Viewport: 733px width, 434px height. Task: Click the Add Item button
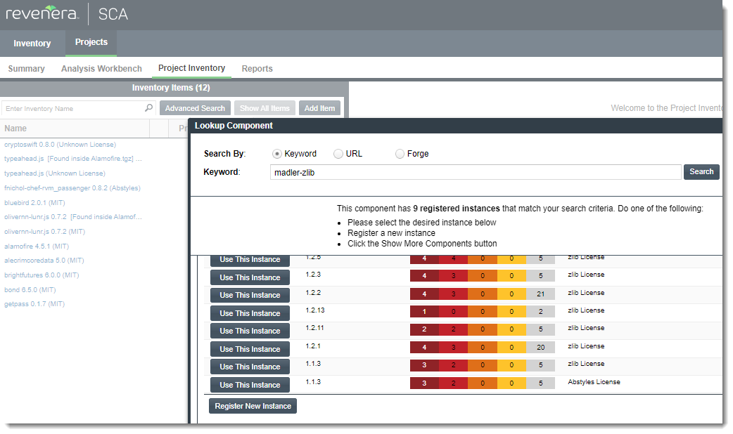pyautogui.click(x=319, y=108)
